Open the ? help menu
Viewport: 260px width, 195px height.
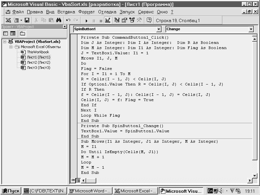click(172, 12)
